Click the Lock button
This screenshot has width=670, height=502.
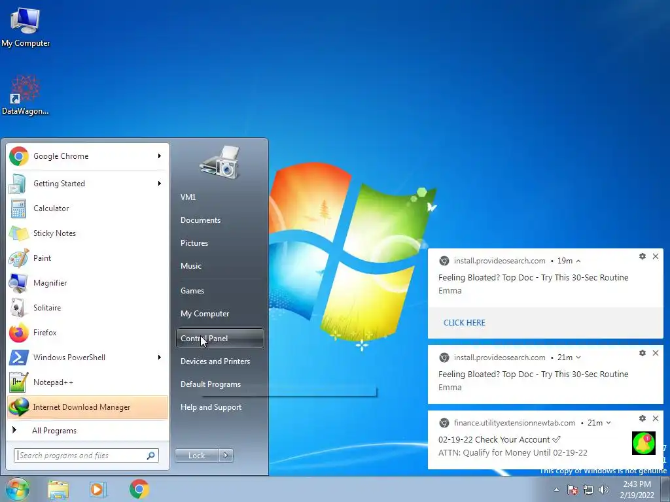197,456
